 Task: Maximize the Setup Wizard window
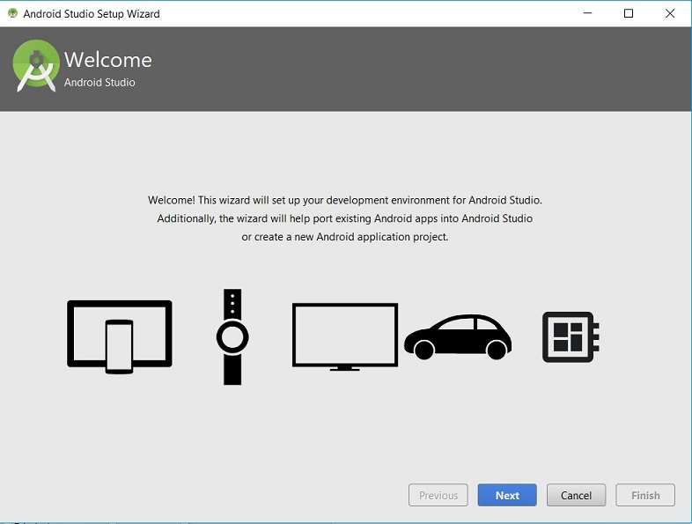(x=629, y=13)
